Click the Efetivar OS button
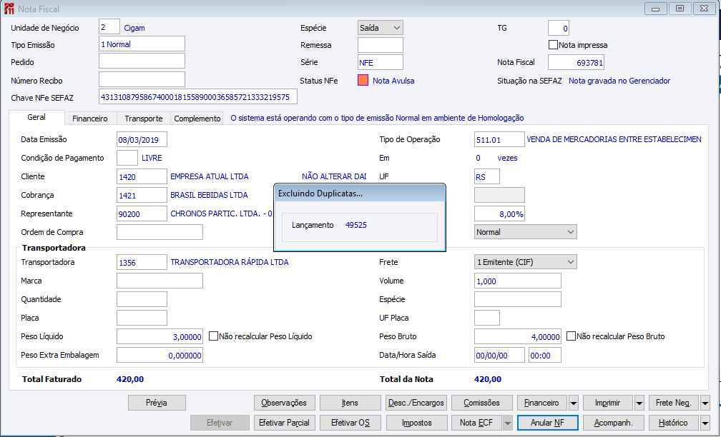This screenshot has width=721, height=437. 350,423
